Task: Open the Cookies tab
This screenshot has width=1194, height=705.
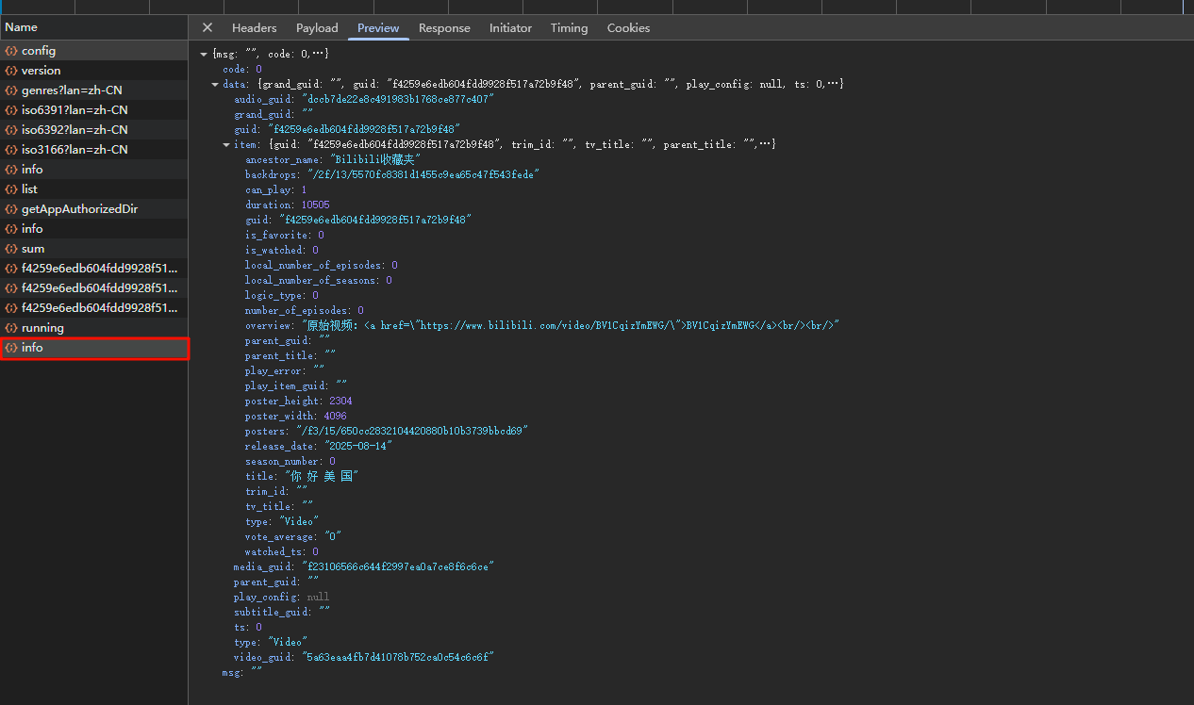Action: 628,28
